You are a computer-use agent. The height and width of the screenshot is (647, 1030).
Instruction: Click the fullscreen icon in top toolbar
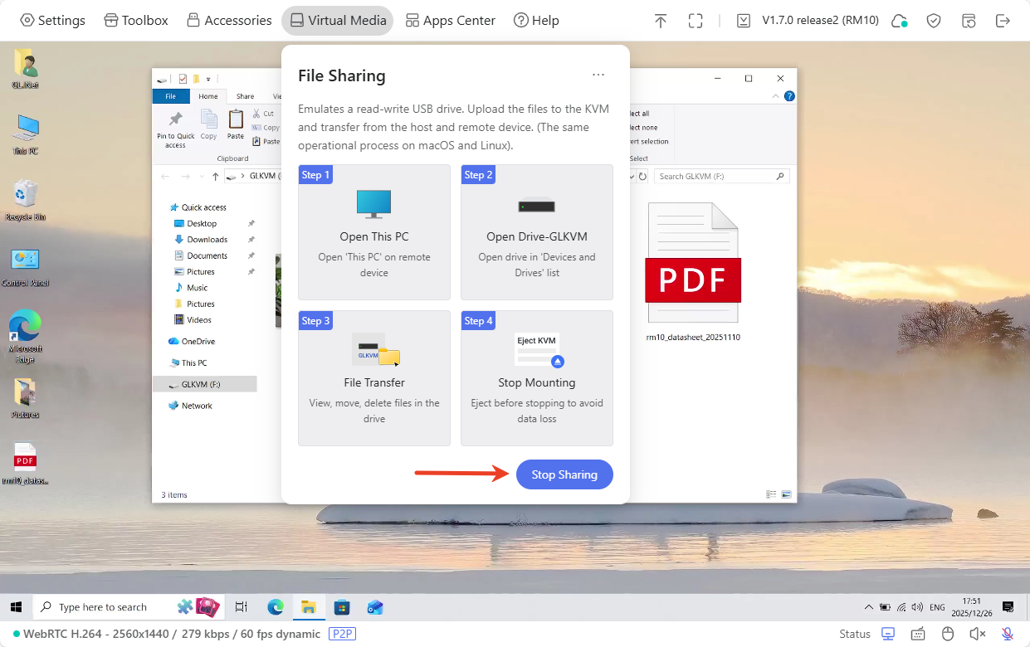pos(696,21)
